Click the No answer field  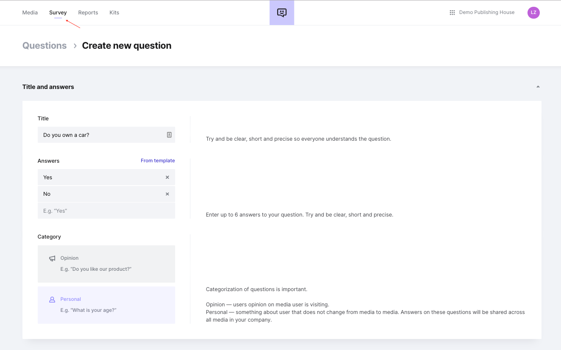click(106, 194)
